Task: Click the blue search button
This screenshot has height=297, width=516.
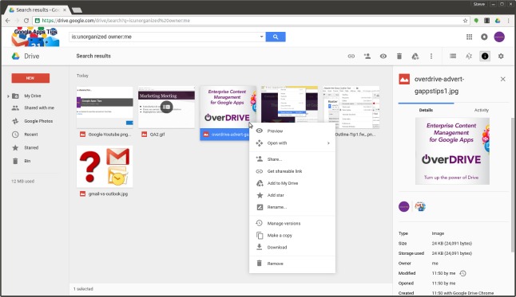Action: pyautogui.click(x=276, y=37)
